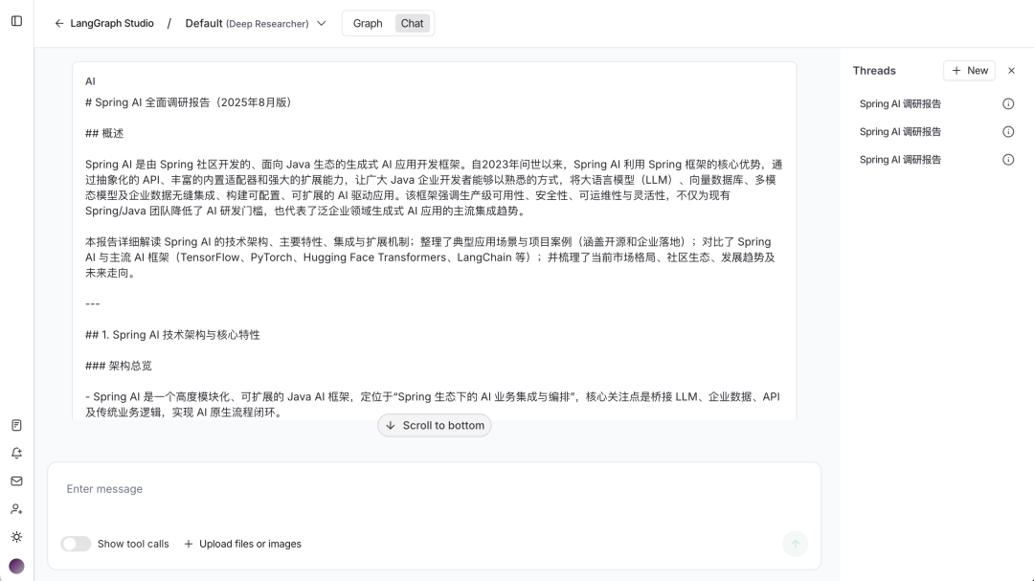Show info for the first thread
This screenshot has width=1034, height=581.
[1008, 104]
